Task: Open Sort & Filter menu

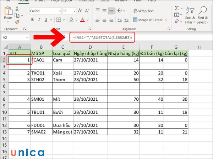Action: pyautogui.click(x=190, y=15)
